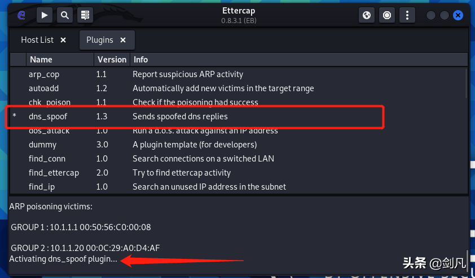Open the three-dot Ettercap menu
The height and width of the screenshot is (278, 475).
click(407, 15)
